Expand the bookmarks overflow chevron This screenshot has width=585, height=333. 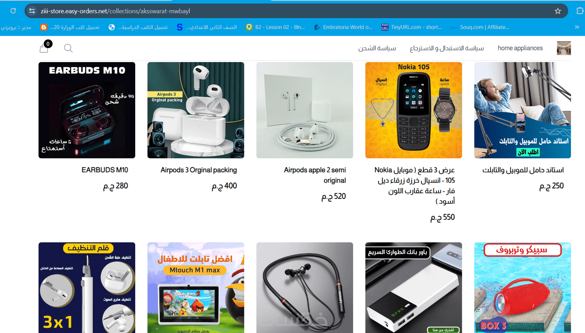[577, 27]
